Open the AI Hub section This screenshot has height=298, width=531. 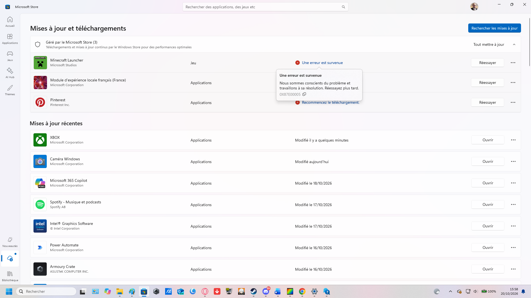point(10,73)
